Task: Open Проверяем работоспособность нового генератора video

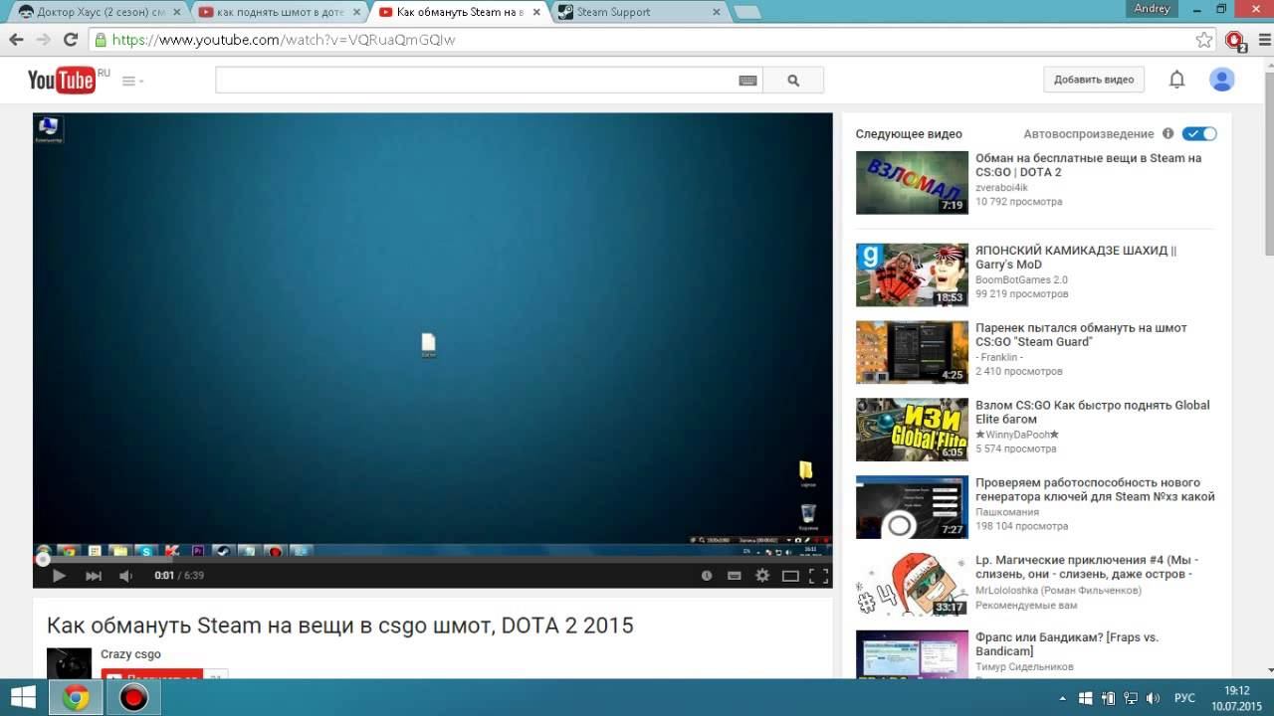Action: point(1095,489)
